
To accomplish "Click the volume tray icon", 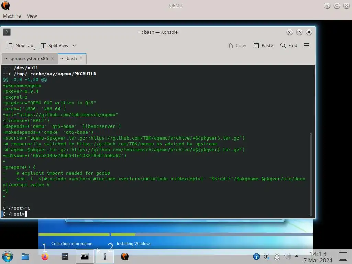I will click(x=287, y=256).
